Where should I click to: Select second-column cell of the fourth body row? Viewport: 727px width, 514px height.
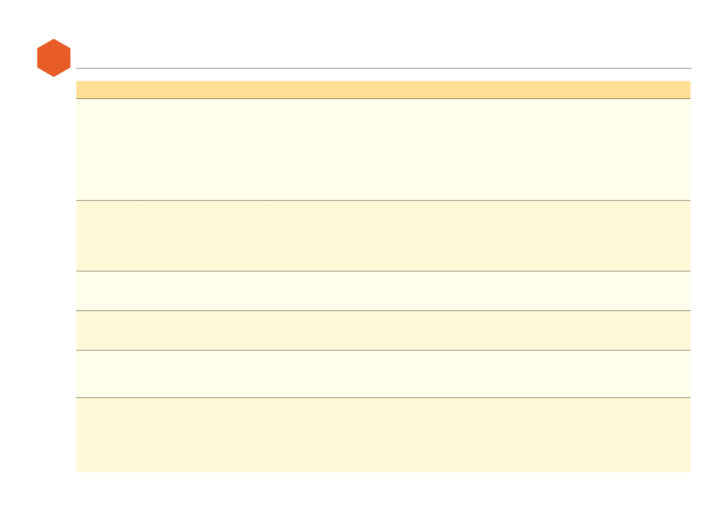[x=202, y=331]
